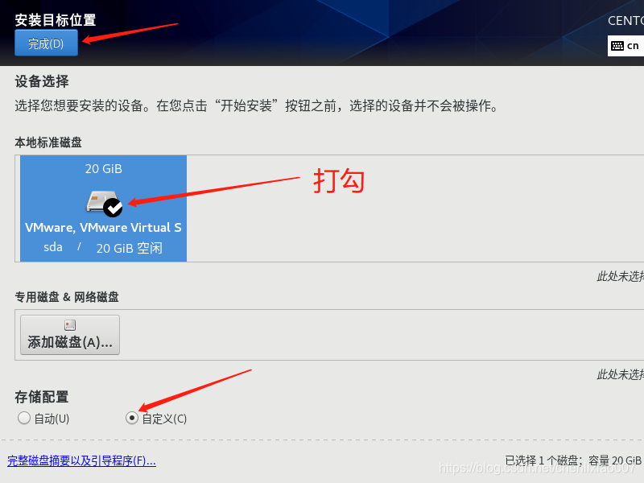644x483 pixels.
Task: Click the sda device label
Action: click(53, 247)
